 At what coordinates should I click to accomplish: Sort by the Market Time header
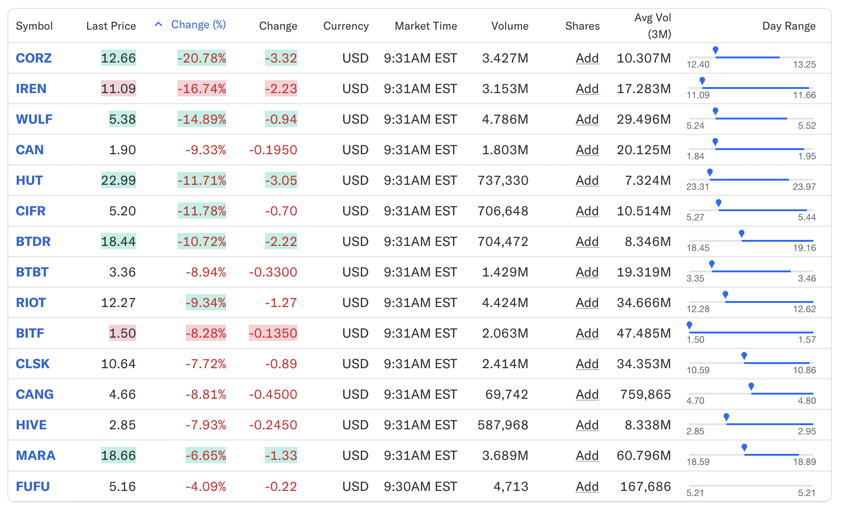click(426, 26)
